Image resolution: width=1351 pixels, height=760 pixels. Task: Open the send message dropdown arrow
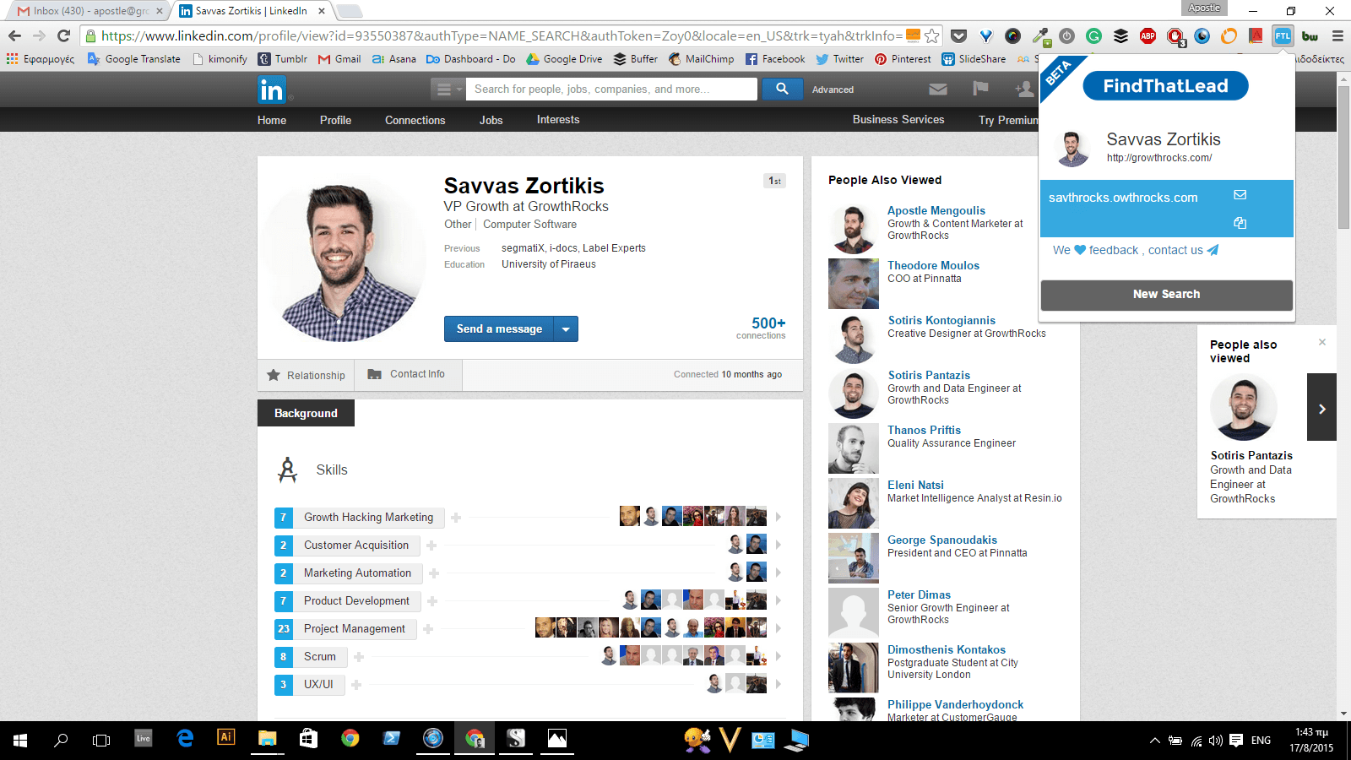(566, 329)
